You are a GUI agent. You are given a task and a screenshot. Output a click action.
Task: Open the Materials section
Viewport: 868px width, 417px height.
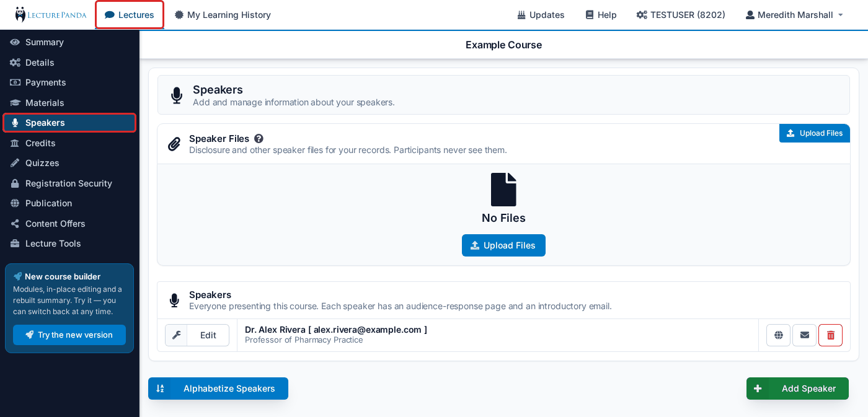(x=69, y=103)
